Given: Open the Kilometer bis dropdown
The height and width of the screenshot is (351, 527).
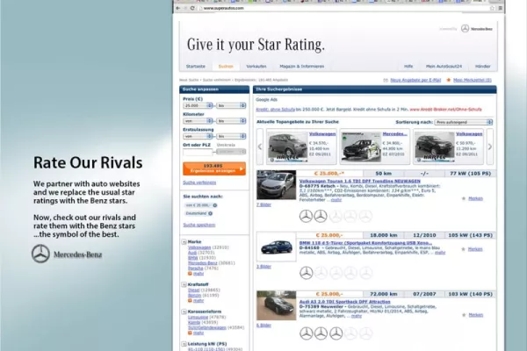Looking at the screenshot, I should (x=231, y=121).
